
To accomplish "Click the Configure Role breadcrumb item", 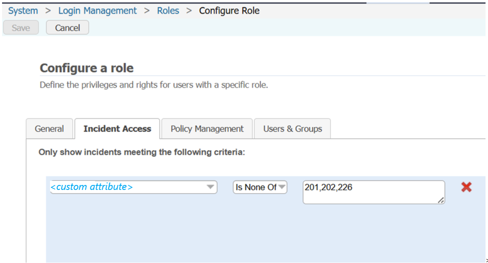I will pyautogui.click(x=229, y=11).
